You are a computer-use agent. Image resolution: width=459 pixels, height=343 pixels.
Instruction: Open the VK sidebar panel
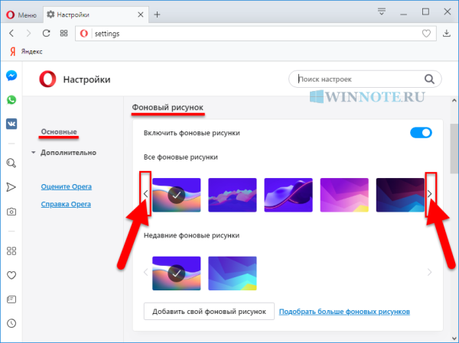point(12,124)
